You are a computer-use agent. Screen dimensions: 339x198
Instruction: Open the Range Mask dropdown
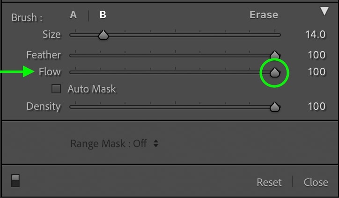tap(115, 143)
